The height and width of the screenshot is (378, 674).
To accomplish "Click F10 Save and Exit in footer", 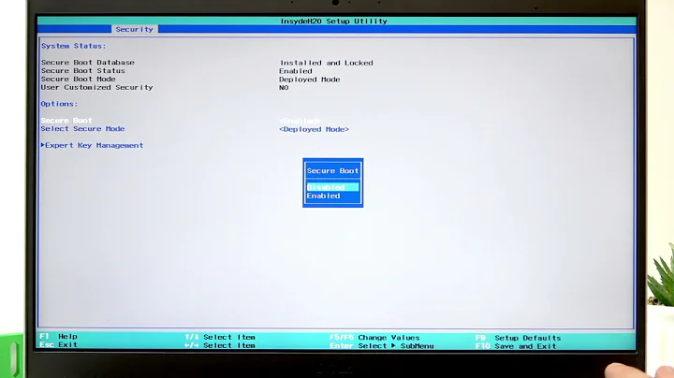I will pyautogui.click(x=516, y=346).
